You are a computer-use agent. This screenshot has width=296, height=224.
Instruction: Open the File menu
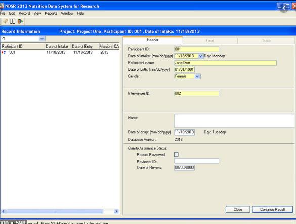coord(3,13)
